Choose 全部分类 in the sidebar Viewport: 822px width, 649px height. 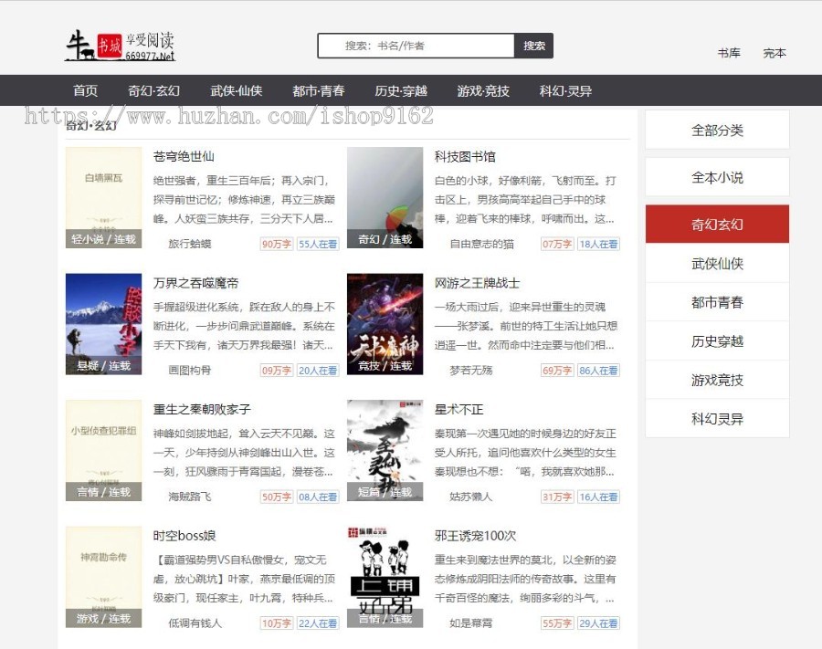[717, 130]
